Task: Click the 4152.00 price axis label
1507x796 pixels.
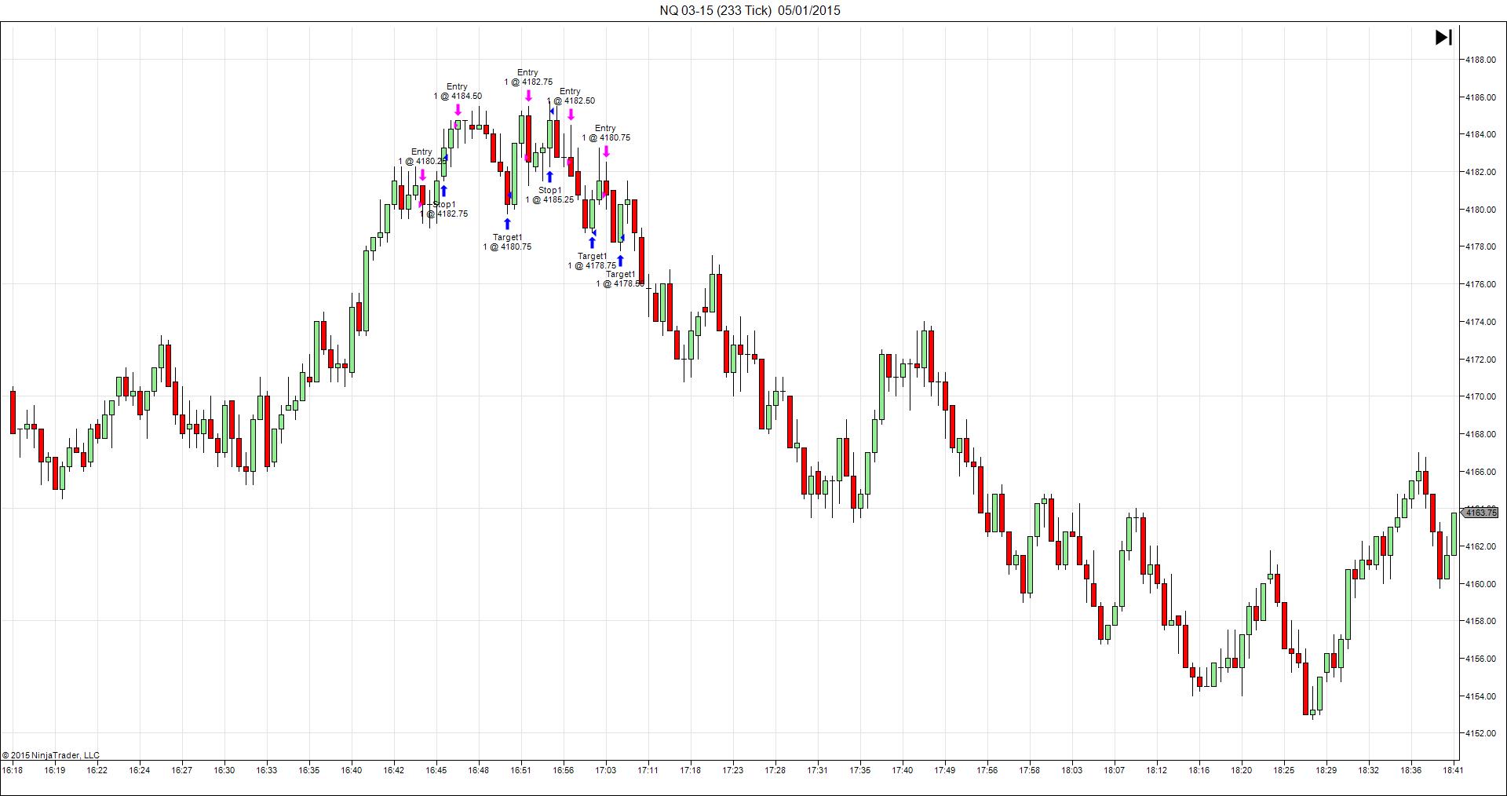Action: coord(1479,733)
